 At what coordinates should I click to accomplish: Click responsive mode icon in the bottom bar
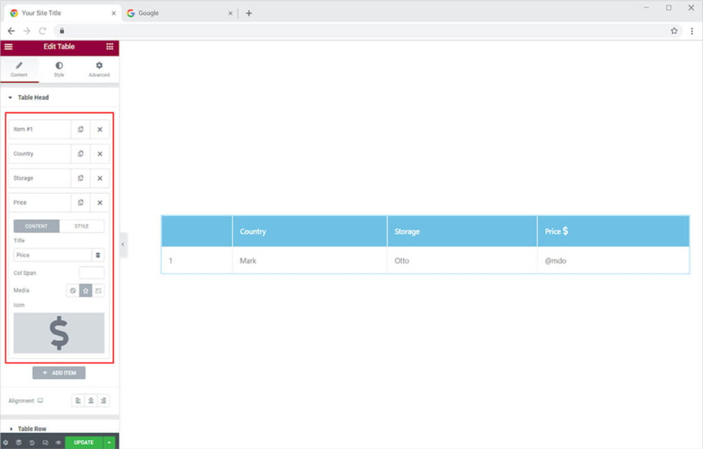pyautogui.click(x=45, y=442)
